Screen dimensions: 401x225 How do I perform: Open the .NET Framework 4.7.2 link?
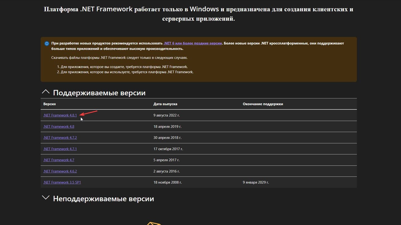(60, 137)
